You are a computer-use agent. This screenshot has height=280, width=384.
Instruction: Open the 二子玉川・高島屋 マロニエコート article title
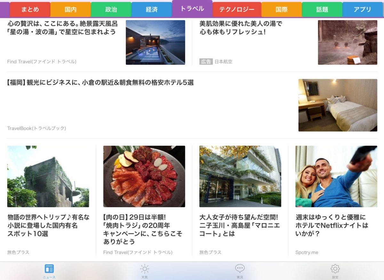pos(240,225)
